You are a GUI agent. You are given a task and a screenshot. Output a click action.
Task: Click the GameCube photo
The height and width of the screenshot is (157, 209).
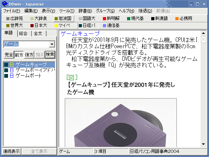click(121, 122)
